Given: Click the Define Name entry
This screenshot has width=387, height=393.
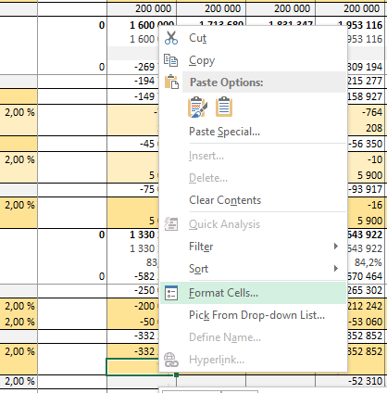Looking at the screenshot, I should pos(253,337).
